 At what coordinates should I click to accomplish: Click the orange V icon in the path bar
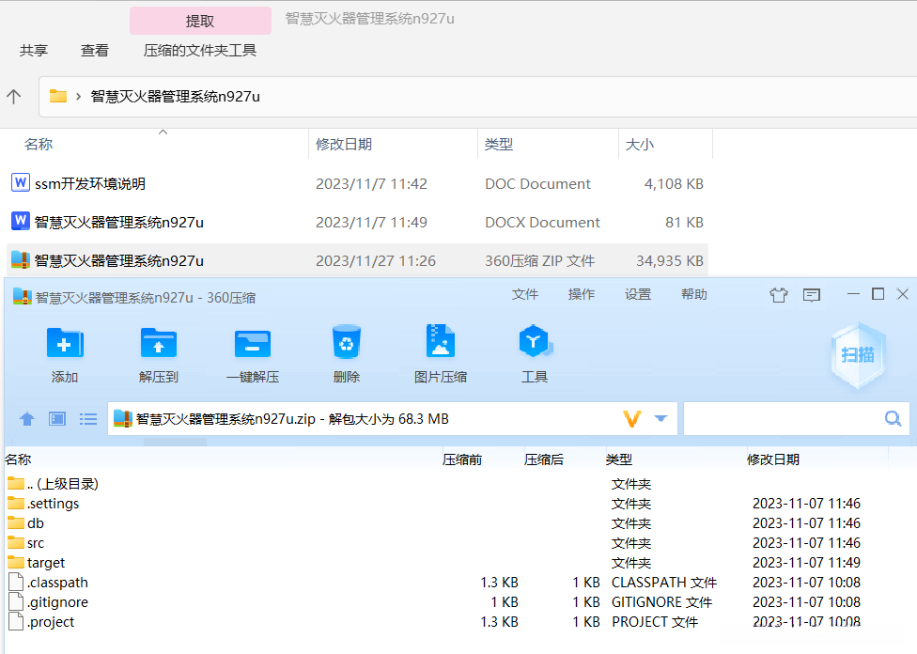pos(632,419)
